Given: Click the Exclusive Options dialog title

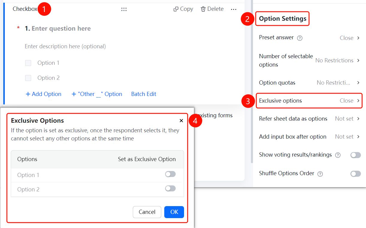Looking at the screenshot, I should pyautogui.click(x=37, y=121).
